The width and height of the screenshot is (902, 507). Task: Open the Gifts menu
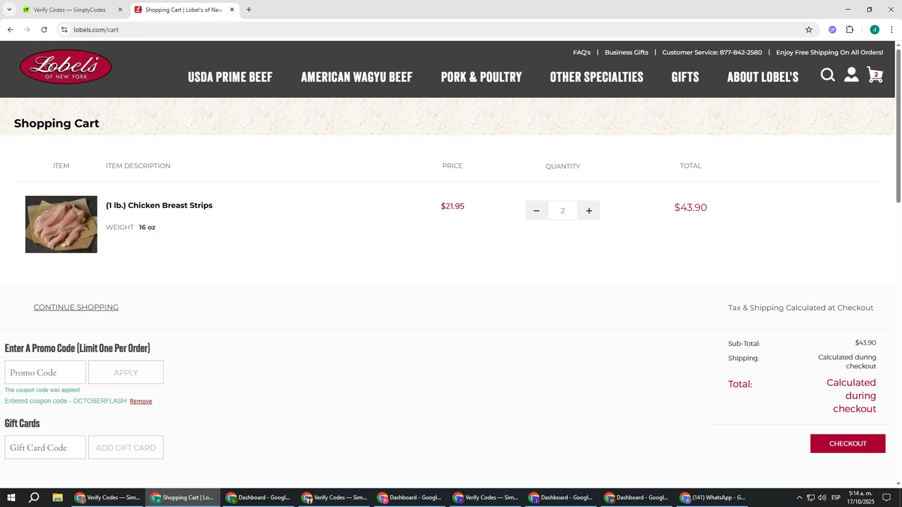[685, 77]
